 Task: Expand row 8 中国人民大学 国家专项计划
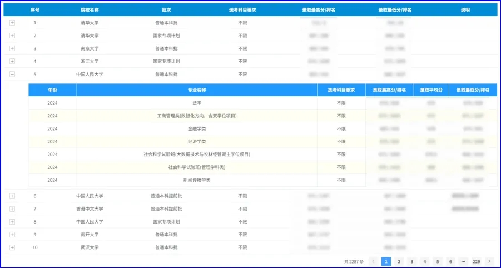click(12, 221)
